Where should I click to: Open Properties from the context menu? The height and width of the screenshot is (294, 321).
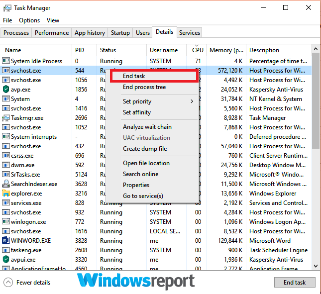pyautogui.click(x=136, y=185)
